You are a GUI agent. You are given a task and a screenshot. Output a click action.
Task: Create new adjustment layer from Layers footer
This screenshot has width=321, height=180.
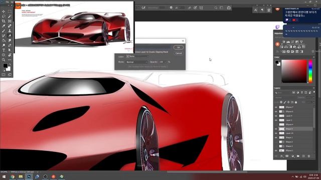(292, 156)
